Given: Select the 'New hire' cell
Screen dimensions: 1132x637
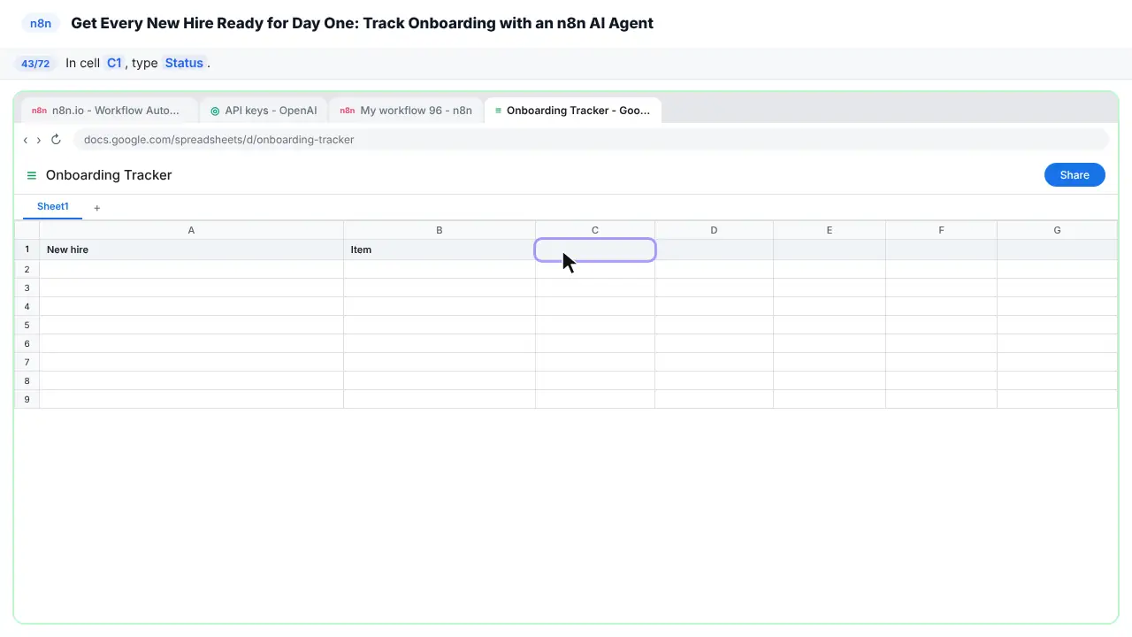Looking at the screenshot, I should point(191,249).
